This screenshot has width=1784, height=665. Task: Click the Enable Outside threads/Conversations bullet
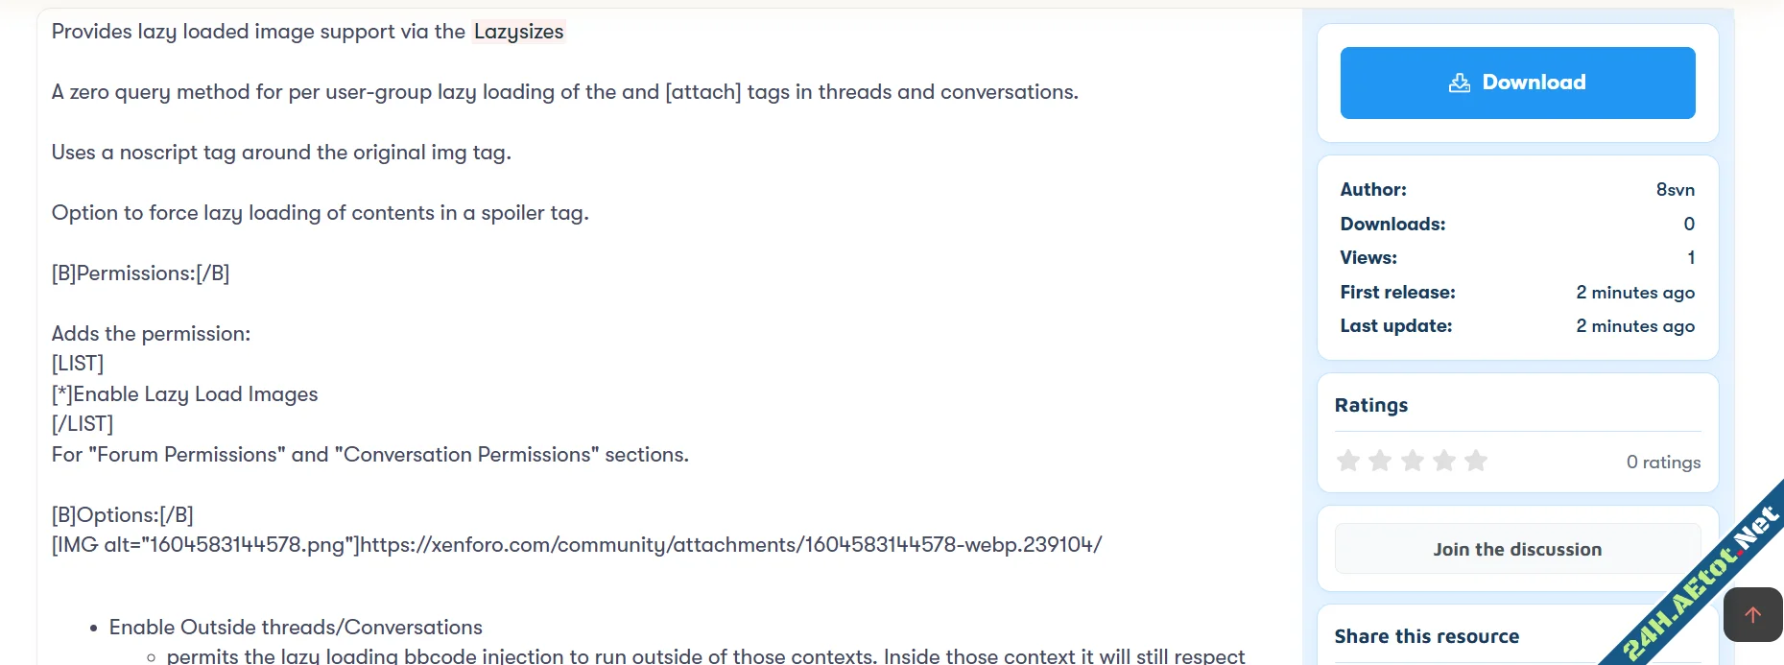pos(296,628)
